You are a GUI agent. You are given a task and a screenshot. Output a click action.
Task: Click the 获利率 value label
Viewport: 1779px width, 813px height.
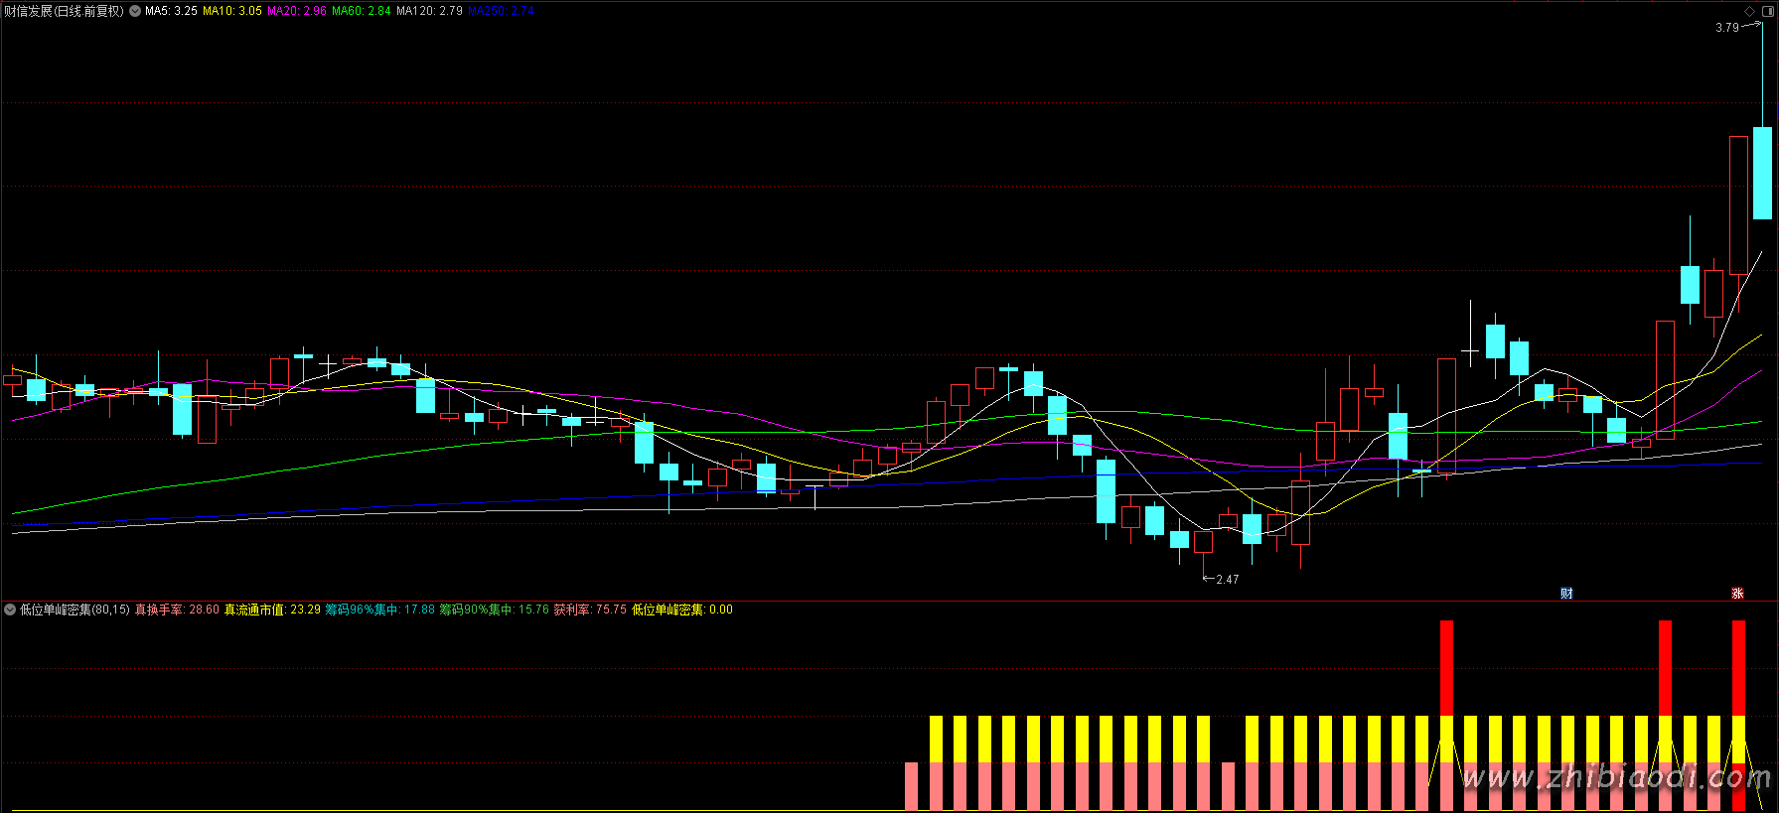[590, 610]
